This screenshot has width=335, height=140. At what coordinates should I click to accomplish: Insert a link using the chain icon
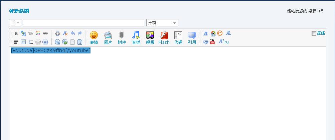tap(45, 33)
